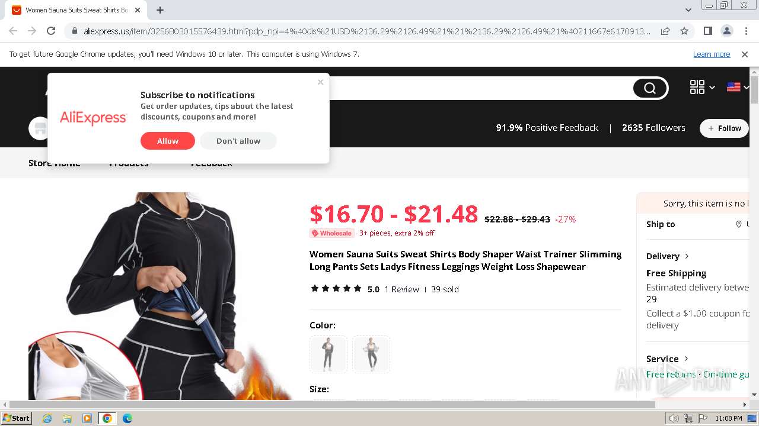Open the QR code app download icon
The height and width of the screenshot is (426, 759).
point(697,88)
